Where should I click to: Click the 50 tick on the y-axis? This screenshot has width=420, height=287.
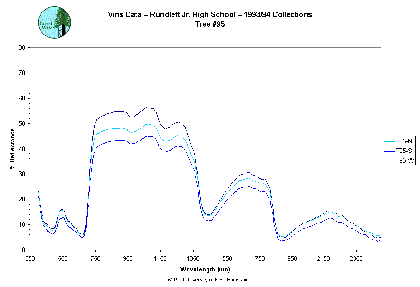point(22,123)
